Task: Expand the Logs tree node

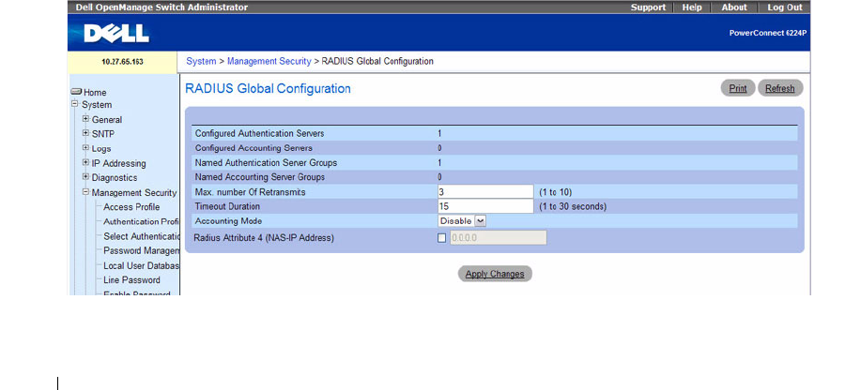Action: [x=85, y=148]
